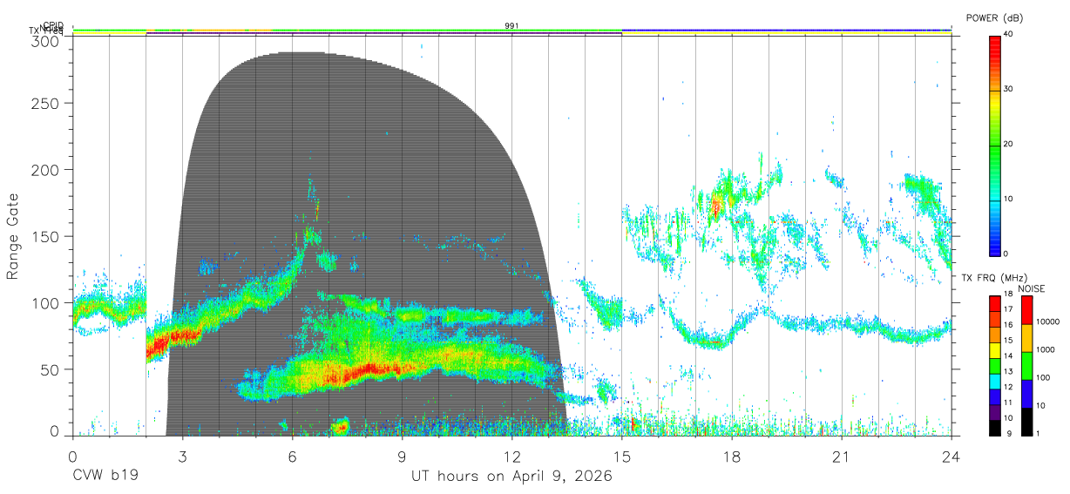Click the green 13-14 MHz swatch in TX FRQ legend
The image size is (1070, 494).
(x=995, y=366)
